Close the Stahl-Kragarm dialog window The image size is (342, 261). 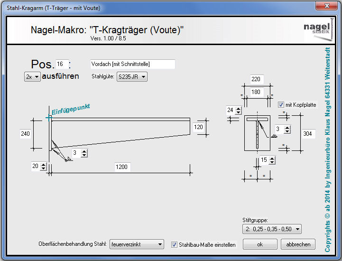click(x=325, y=5)
